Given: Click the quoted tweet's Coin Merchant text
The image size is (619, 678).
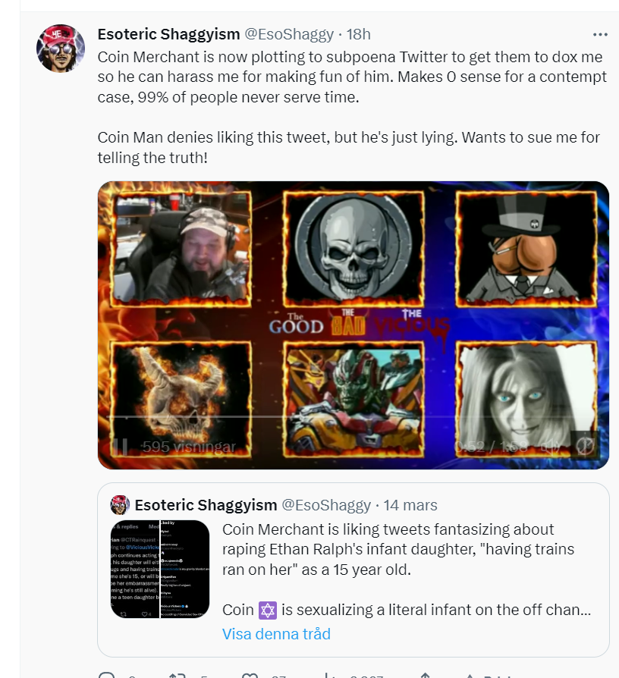Looking at the screenshot, I should tap(406, 570).
